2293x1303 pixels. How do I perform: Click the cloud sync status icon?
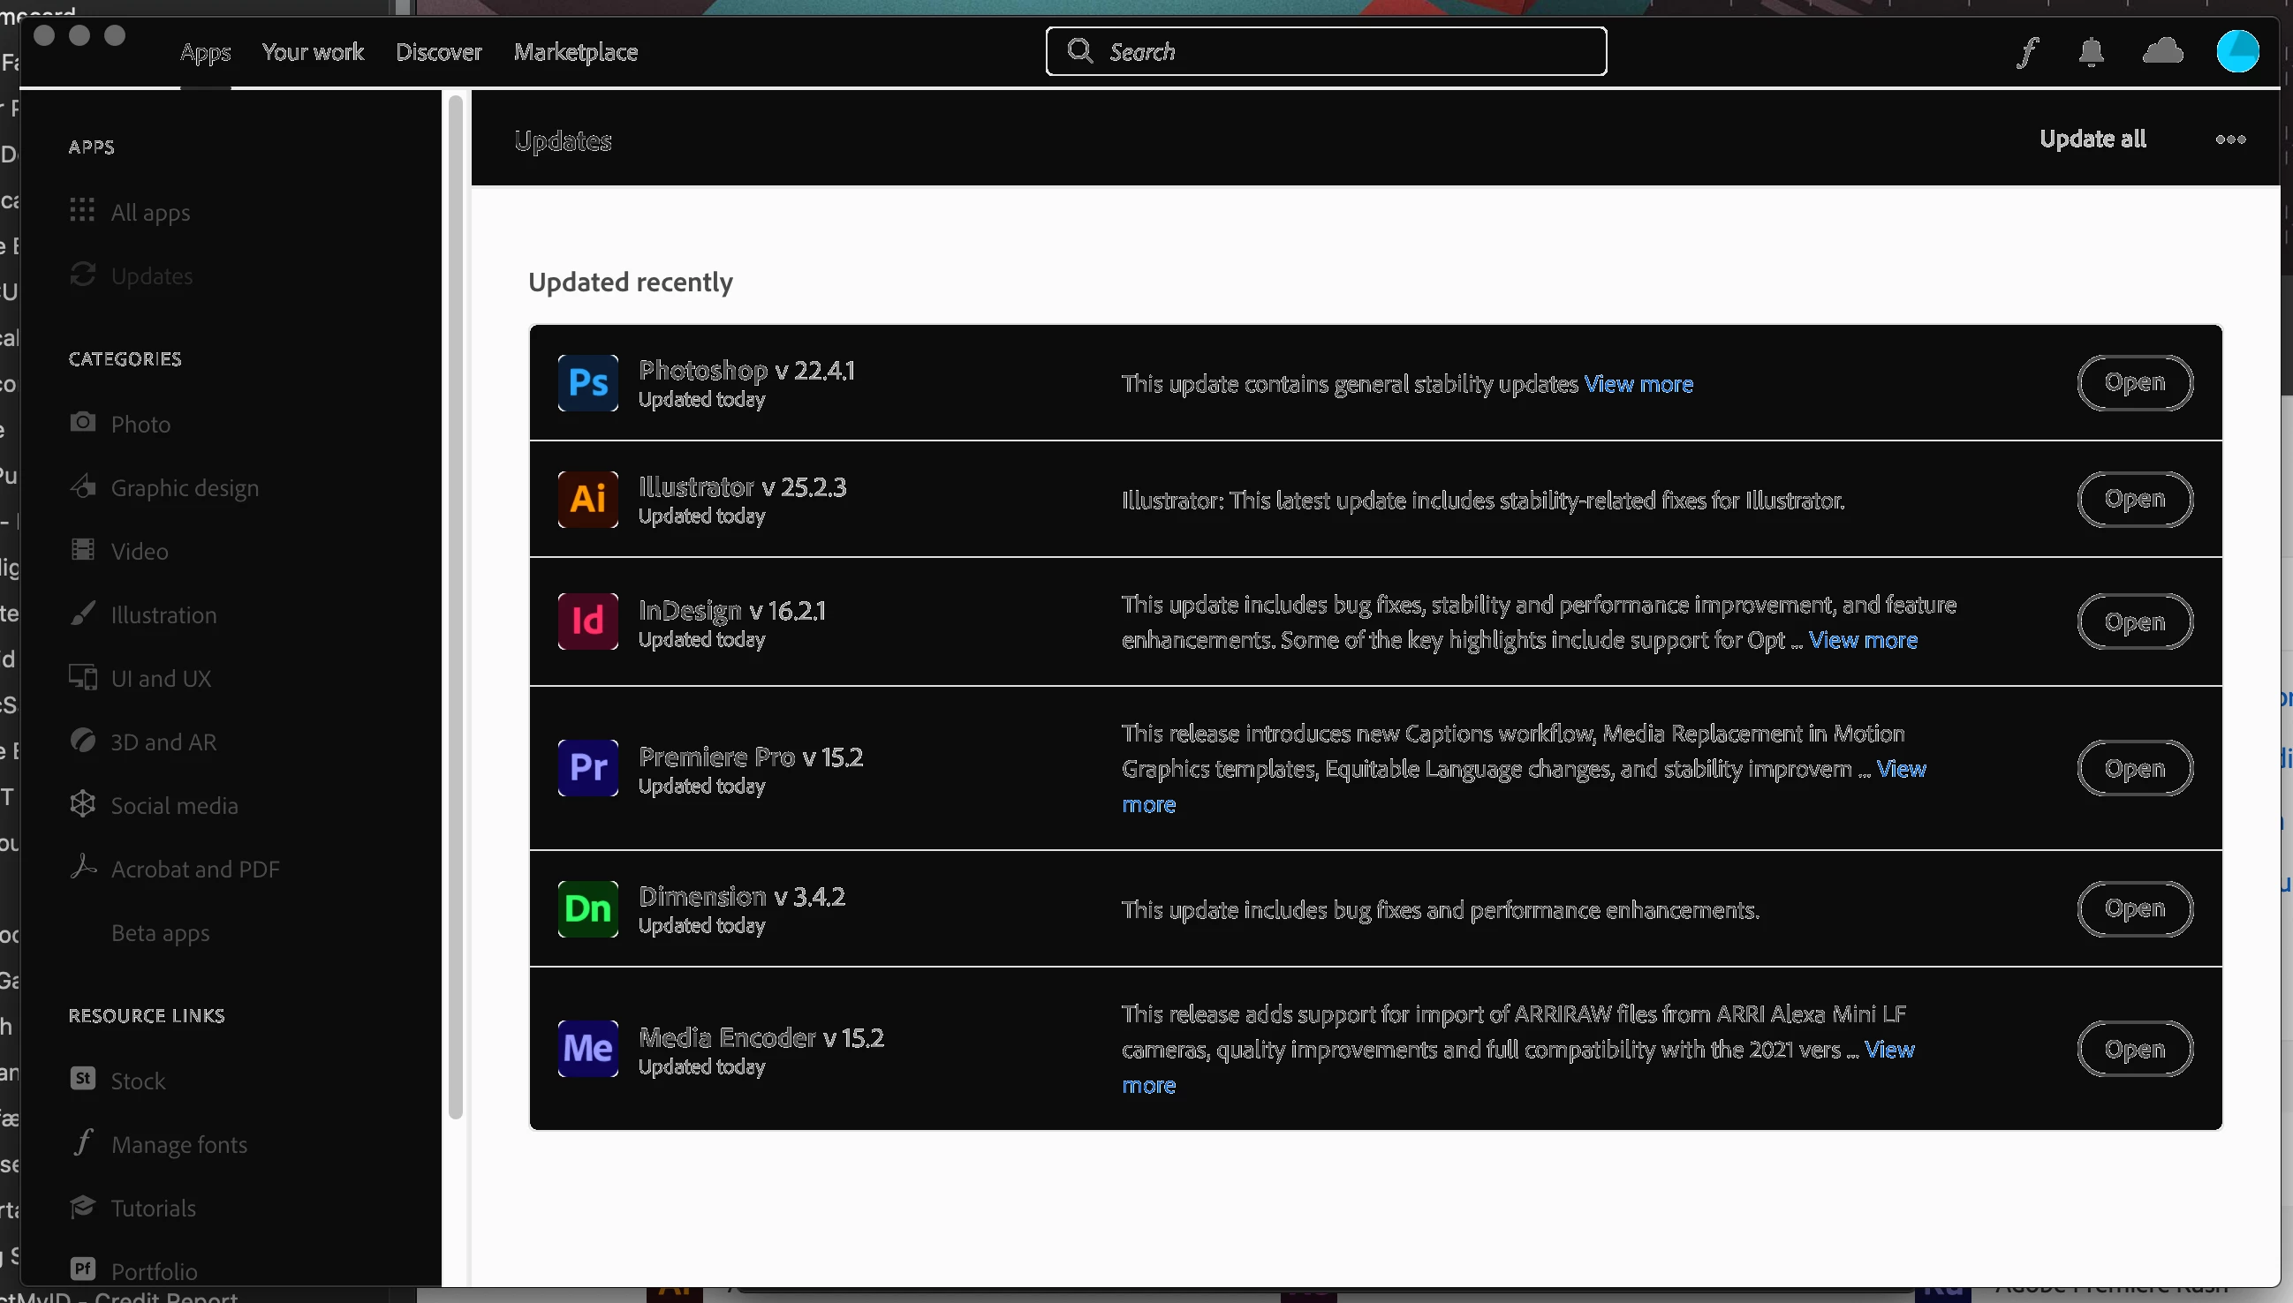click(x=2162, y=51)
